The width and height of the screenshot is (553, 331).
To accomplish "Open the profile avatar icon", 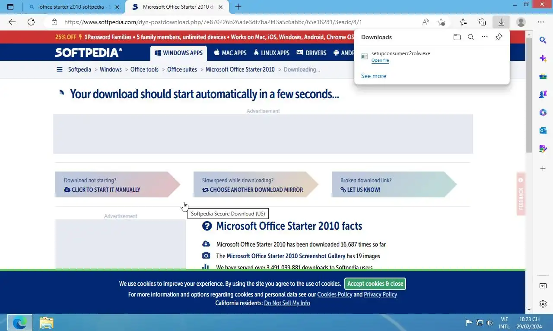I will click(521, 22).
